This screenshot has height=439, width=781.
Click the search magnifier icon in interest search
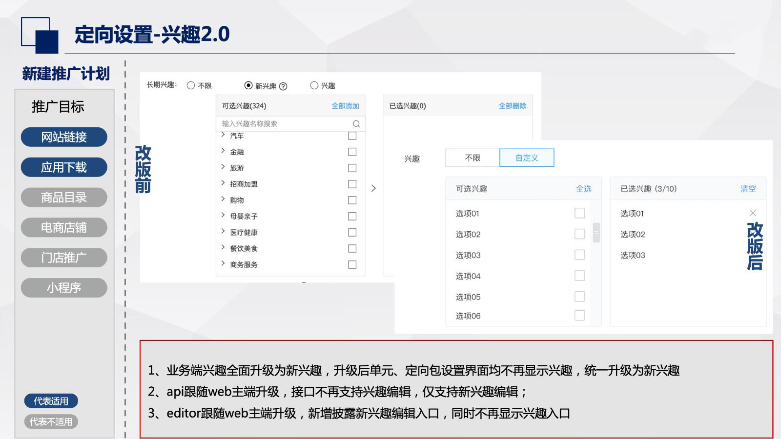356,124
